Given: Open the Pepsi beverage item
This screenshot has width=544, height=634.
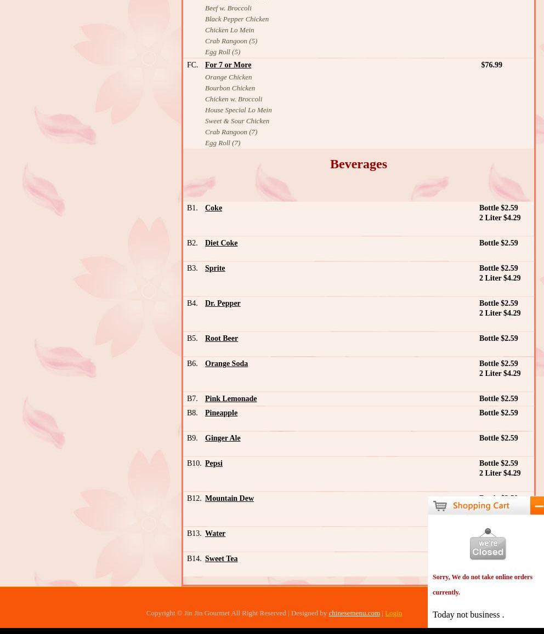Looking at the screenshot, I should [x=214, y=464].
